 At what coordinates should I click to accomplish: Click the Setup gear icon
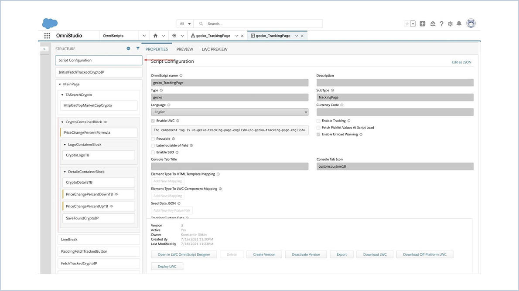tap(451, 24)
